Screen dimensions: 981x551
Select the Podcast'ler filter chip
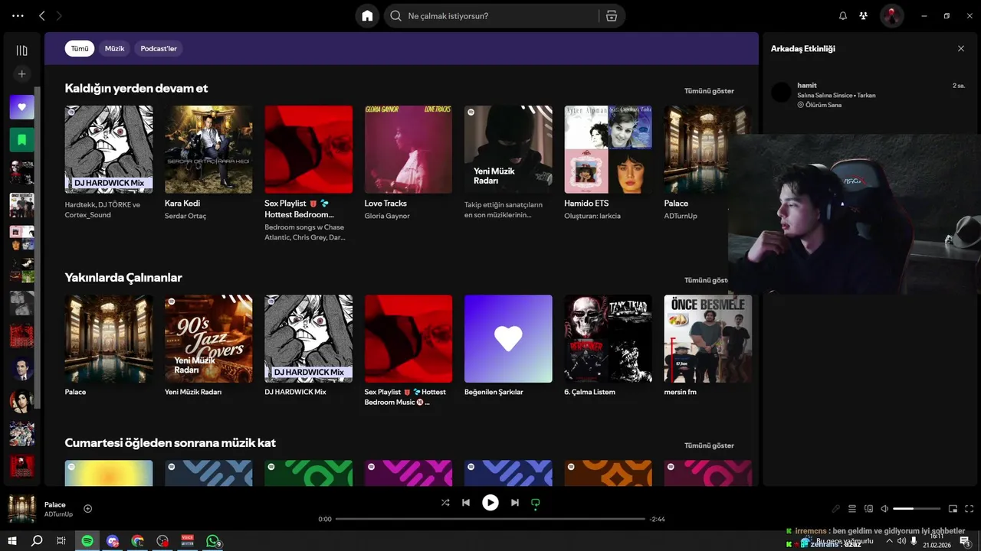(x=159, y=48)
